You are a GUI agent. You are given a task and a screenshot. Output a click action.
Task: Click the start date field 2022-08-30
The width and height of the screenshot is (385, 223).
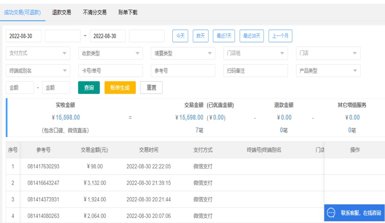[x=24, y=36]
